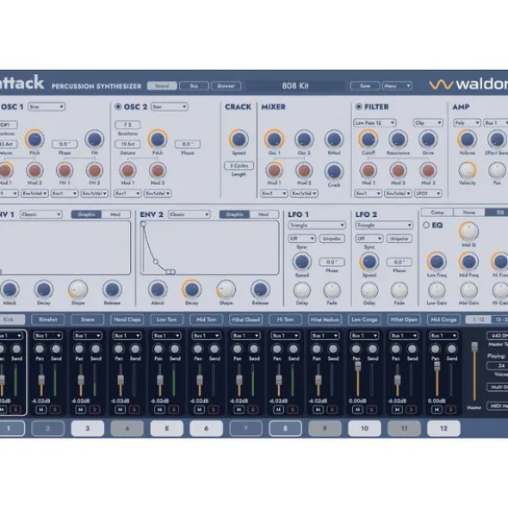The width and height of the screenshot is (508, 509).
Task: Click the LFO 1 Speed knob
Action: (x=302, y=261)
